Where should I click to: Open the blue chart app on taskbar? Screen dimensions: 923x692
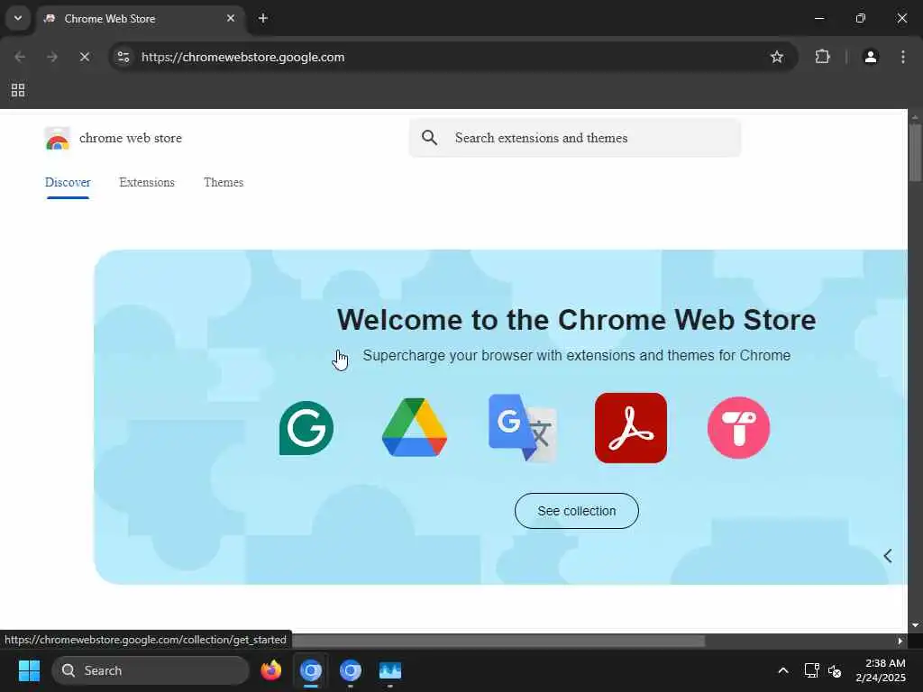389,670
